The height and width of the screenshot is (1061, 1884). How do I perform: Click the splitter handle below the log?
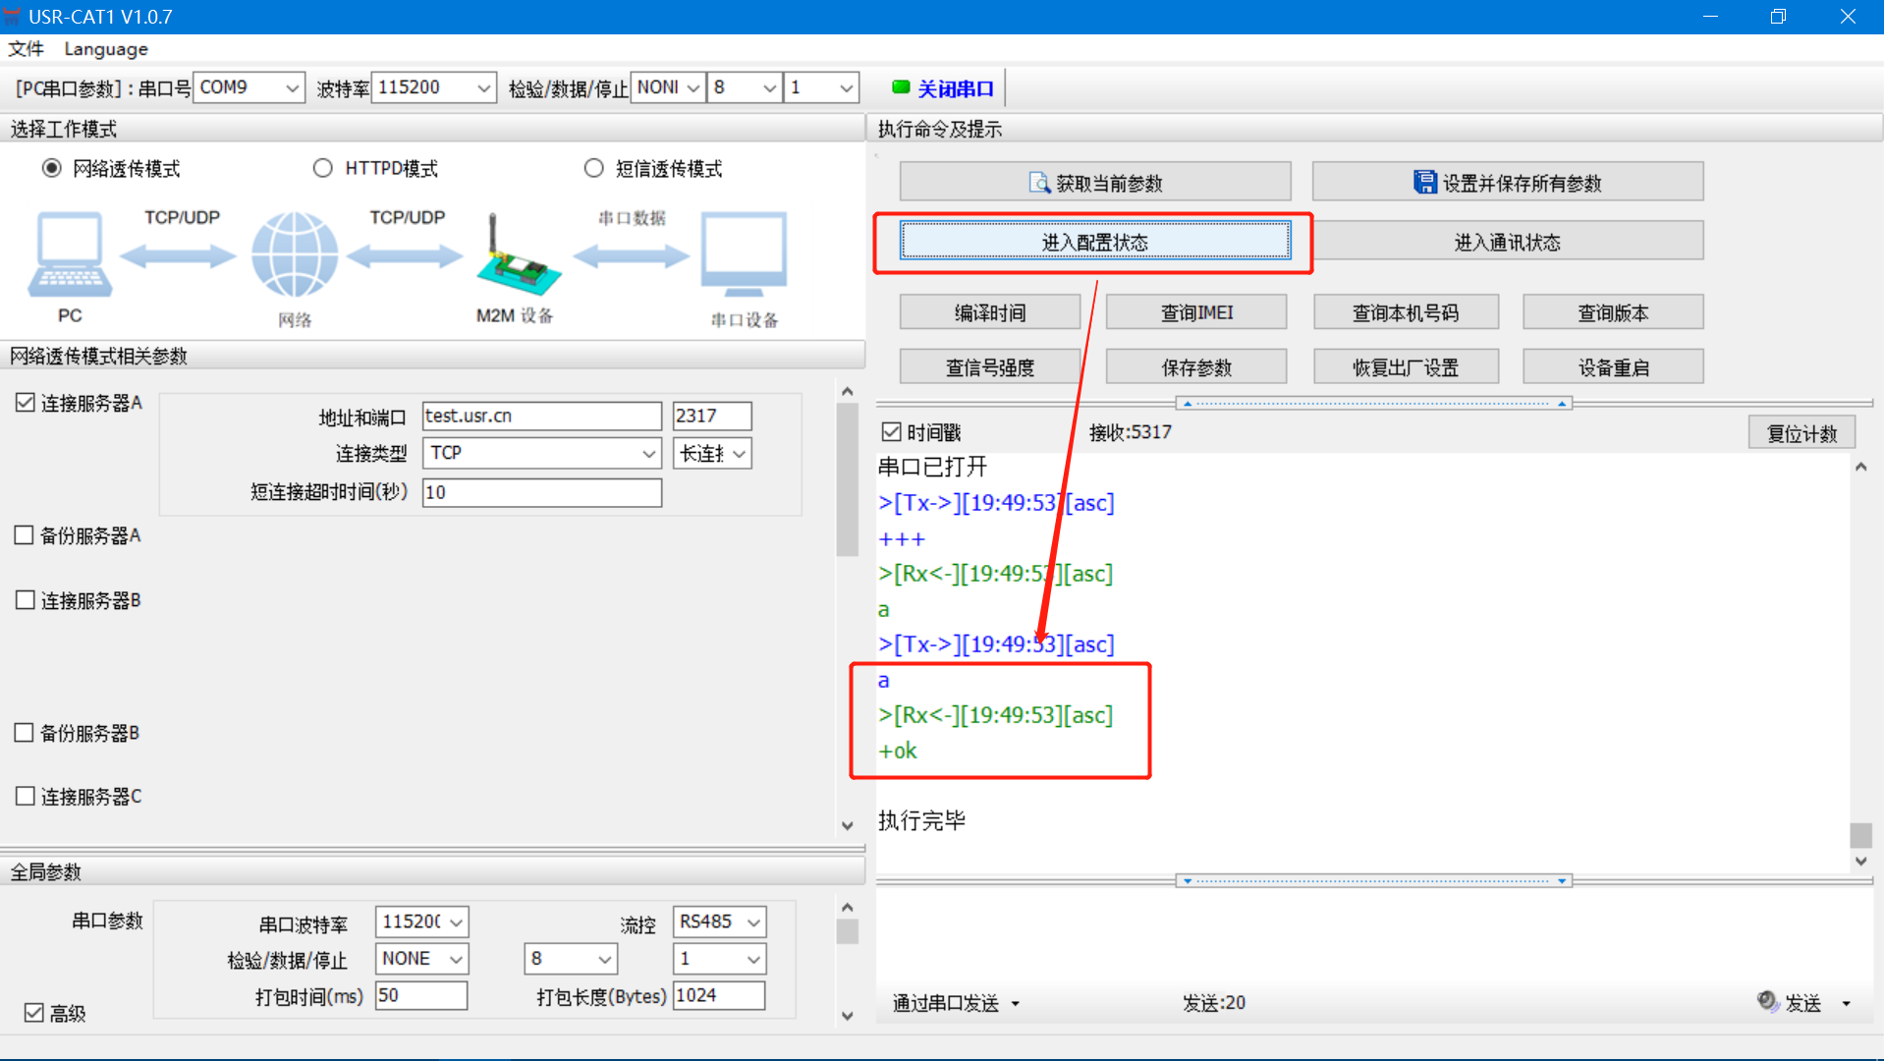[x=1374, y=881]
